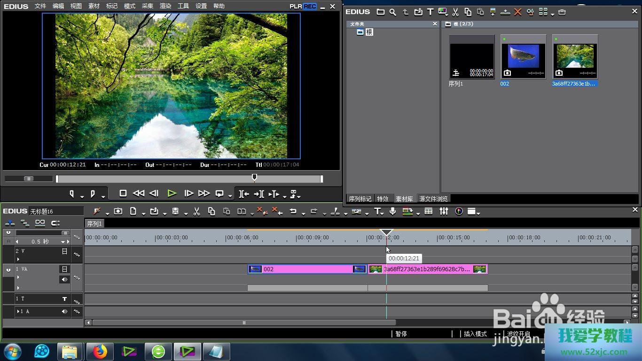The image size is (642, 361).
Task: Open Firefox from the Windows taskbar
Action: (100, 351)
